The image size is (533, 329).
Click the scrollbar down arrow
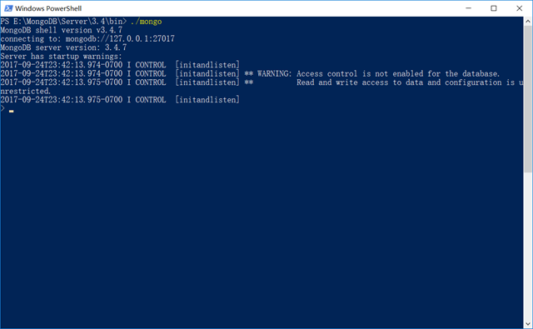click(x=527, y=324)
